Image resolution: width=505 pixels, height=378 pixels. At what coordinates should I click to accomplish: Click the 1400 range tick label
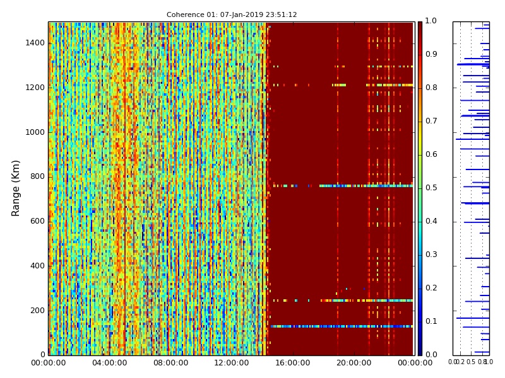[x=35, y=43]
